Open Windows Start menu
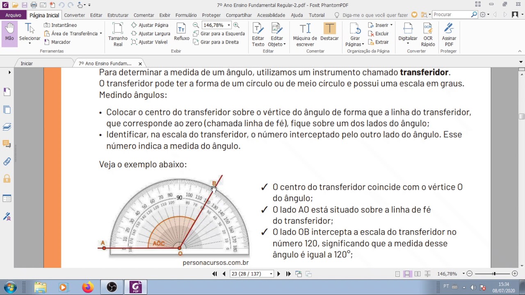The height and width of the screenshot is (295, 525). pyautogui.click(x=10, y=287)
